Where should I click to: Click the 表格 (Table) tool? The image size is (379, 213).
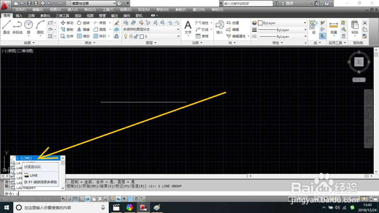tap(202, 36)
